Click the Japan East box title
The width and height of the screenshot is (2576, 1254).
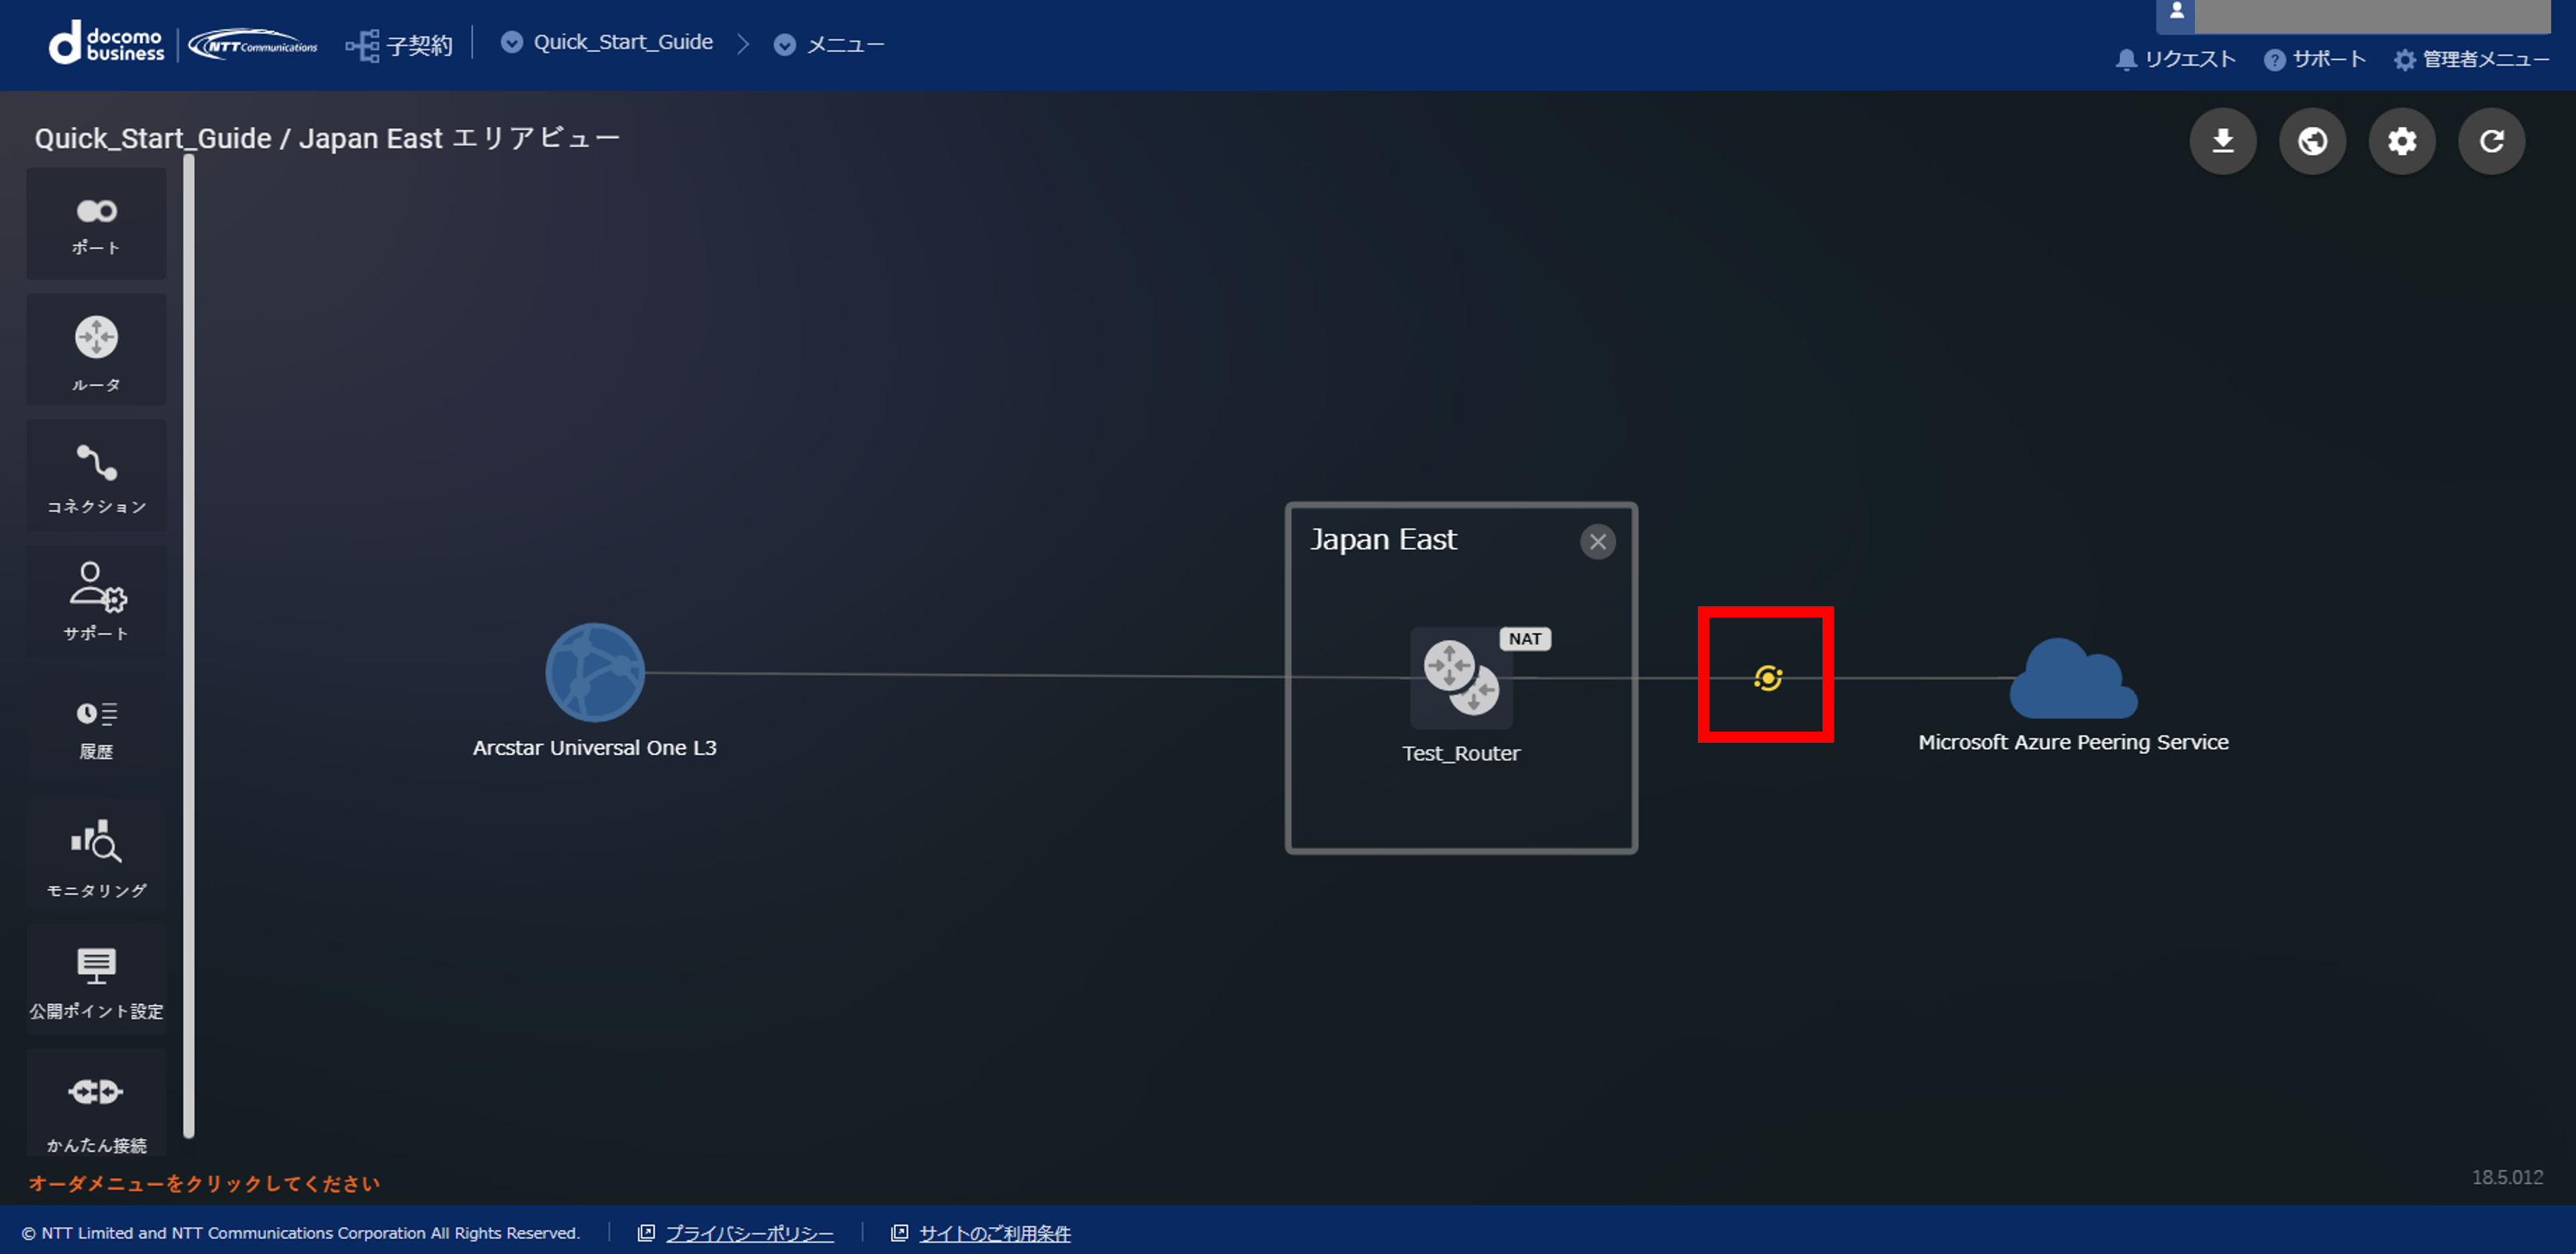[x=1383, y=540]
